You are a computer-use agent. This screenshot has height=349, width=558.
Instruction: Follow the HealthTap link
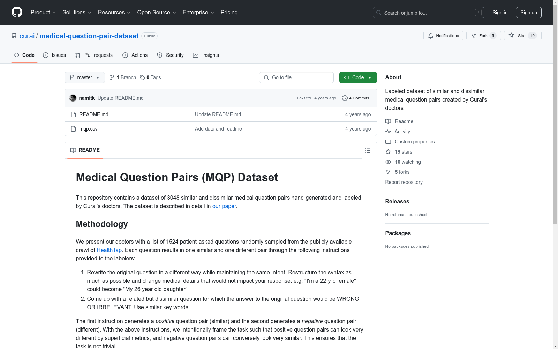coord(109,250)
